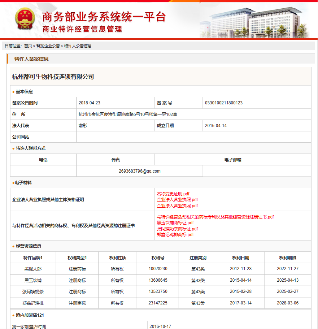The height and width of the screenshot is (329, 318).
Task: Open the 与特许经营活动相关的商标专利权 registration certificate PDF
Action: click(215, 217)
